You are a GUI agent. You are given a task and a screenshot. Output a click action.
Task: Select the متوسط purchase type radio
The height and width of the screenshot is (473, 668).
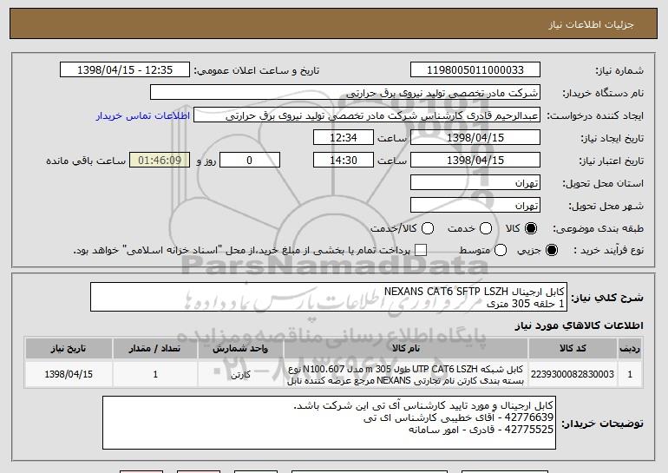point(501,250)
